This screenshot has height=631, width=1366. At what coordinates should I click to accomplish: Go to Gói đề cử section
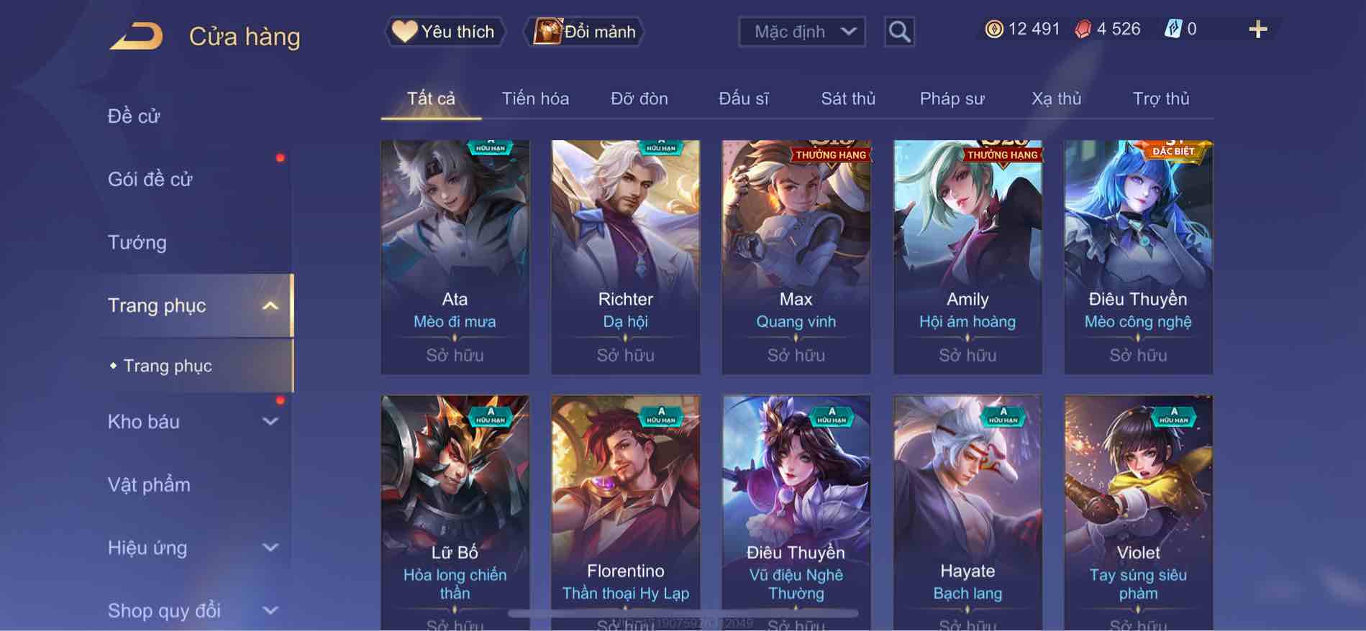[x=150, y=179]
